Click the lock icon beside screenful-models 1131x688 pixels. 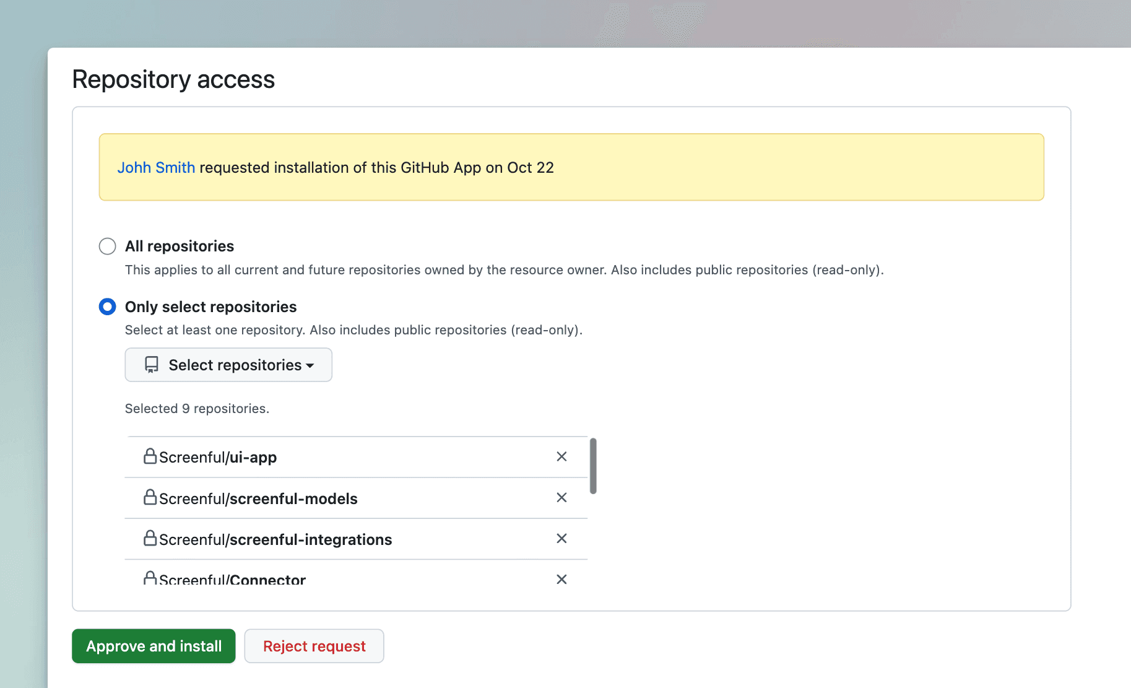point(150,497)
